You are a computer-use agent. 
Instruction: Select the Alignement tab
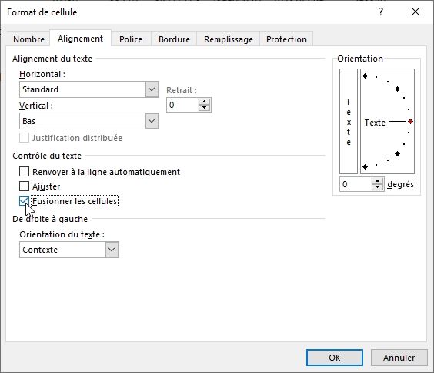[x=80, y=39]
